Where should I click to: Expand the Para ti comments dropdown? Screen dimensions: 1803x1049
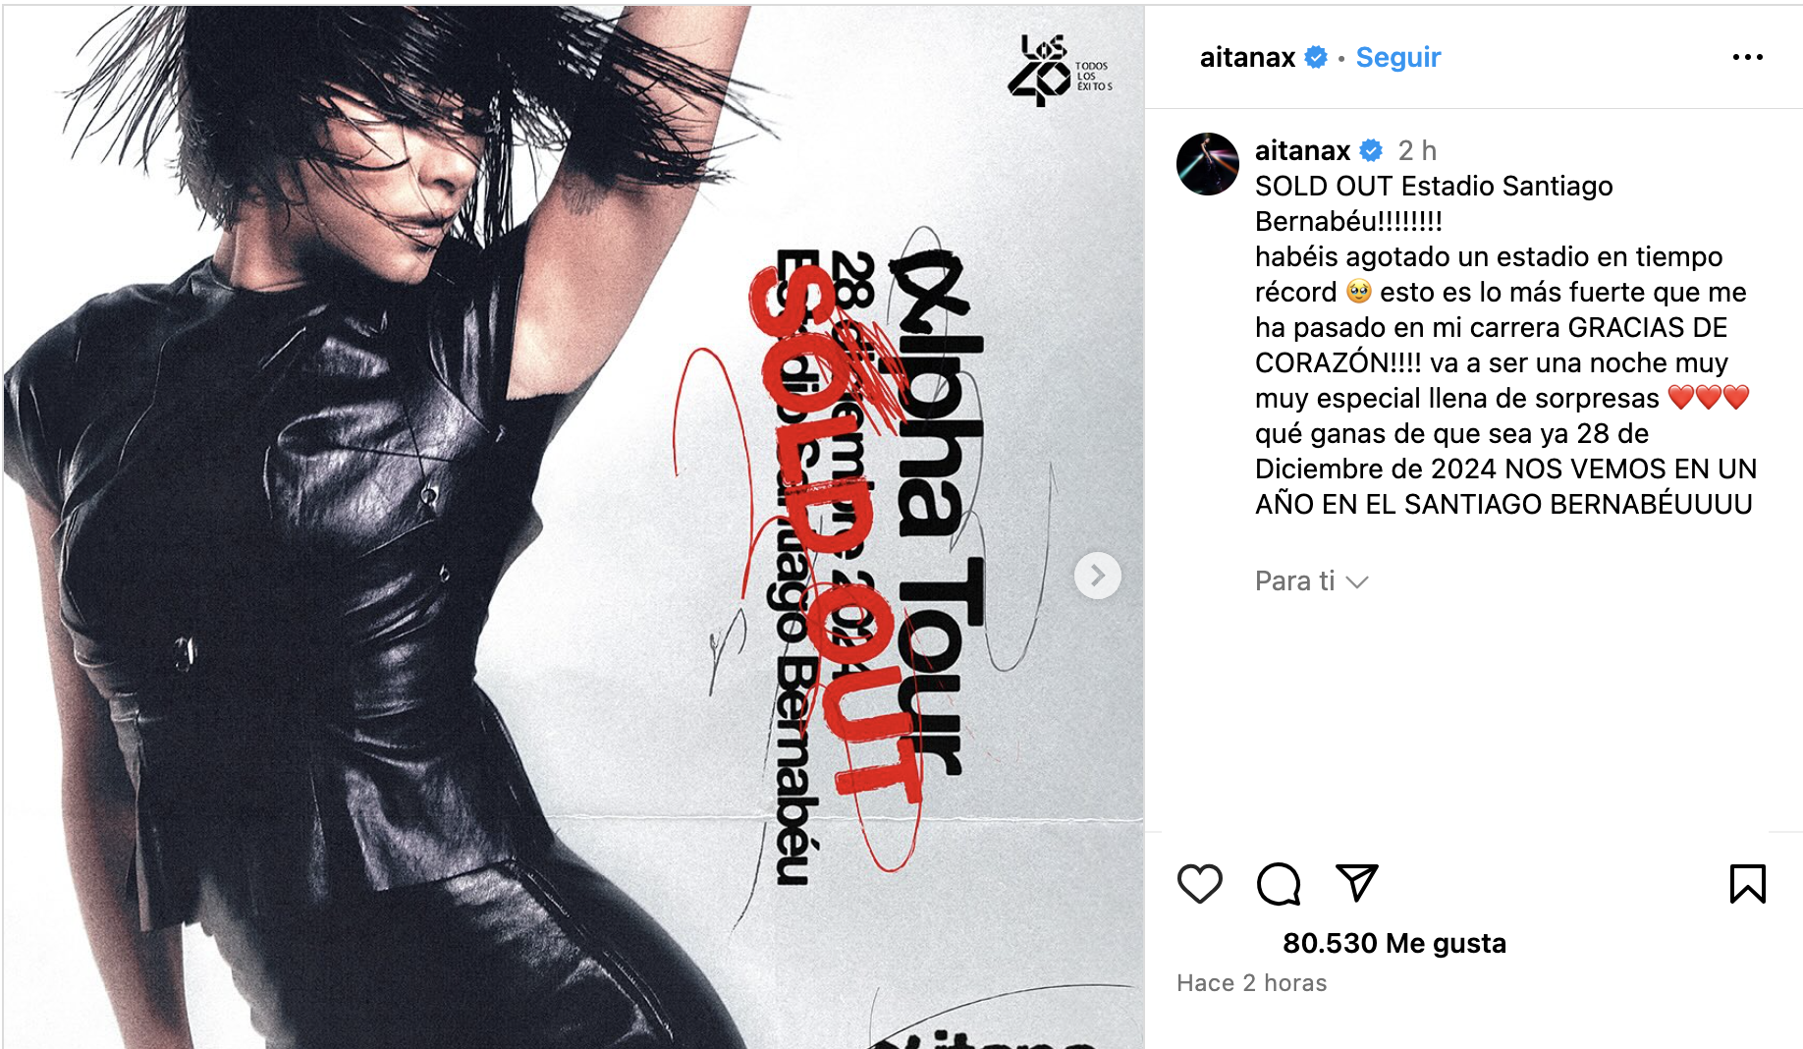coord(1311,581)
